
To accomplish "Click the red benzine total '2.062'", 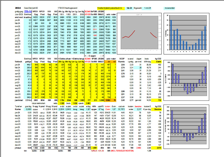I will pos(139,148).
